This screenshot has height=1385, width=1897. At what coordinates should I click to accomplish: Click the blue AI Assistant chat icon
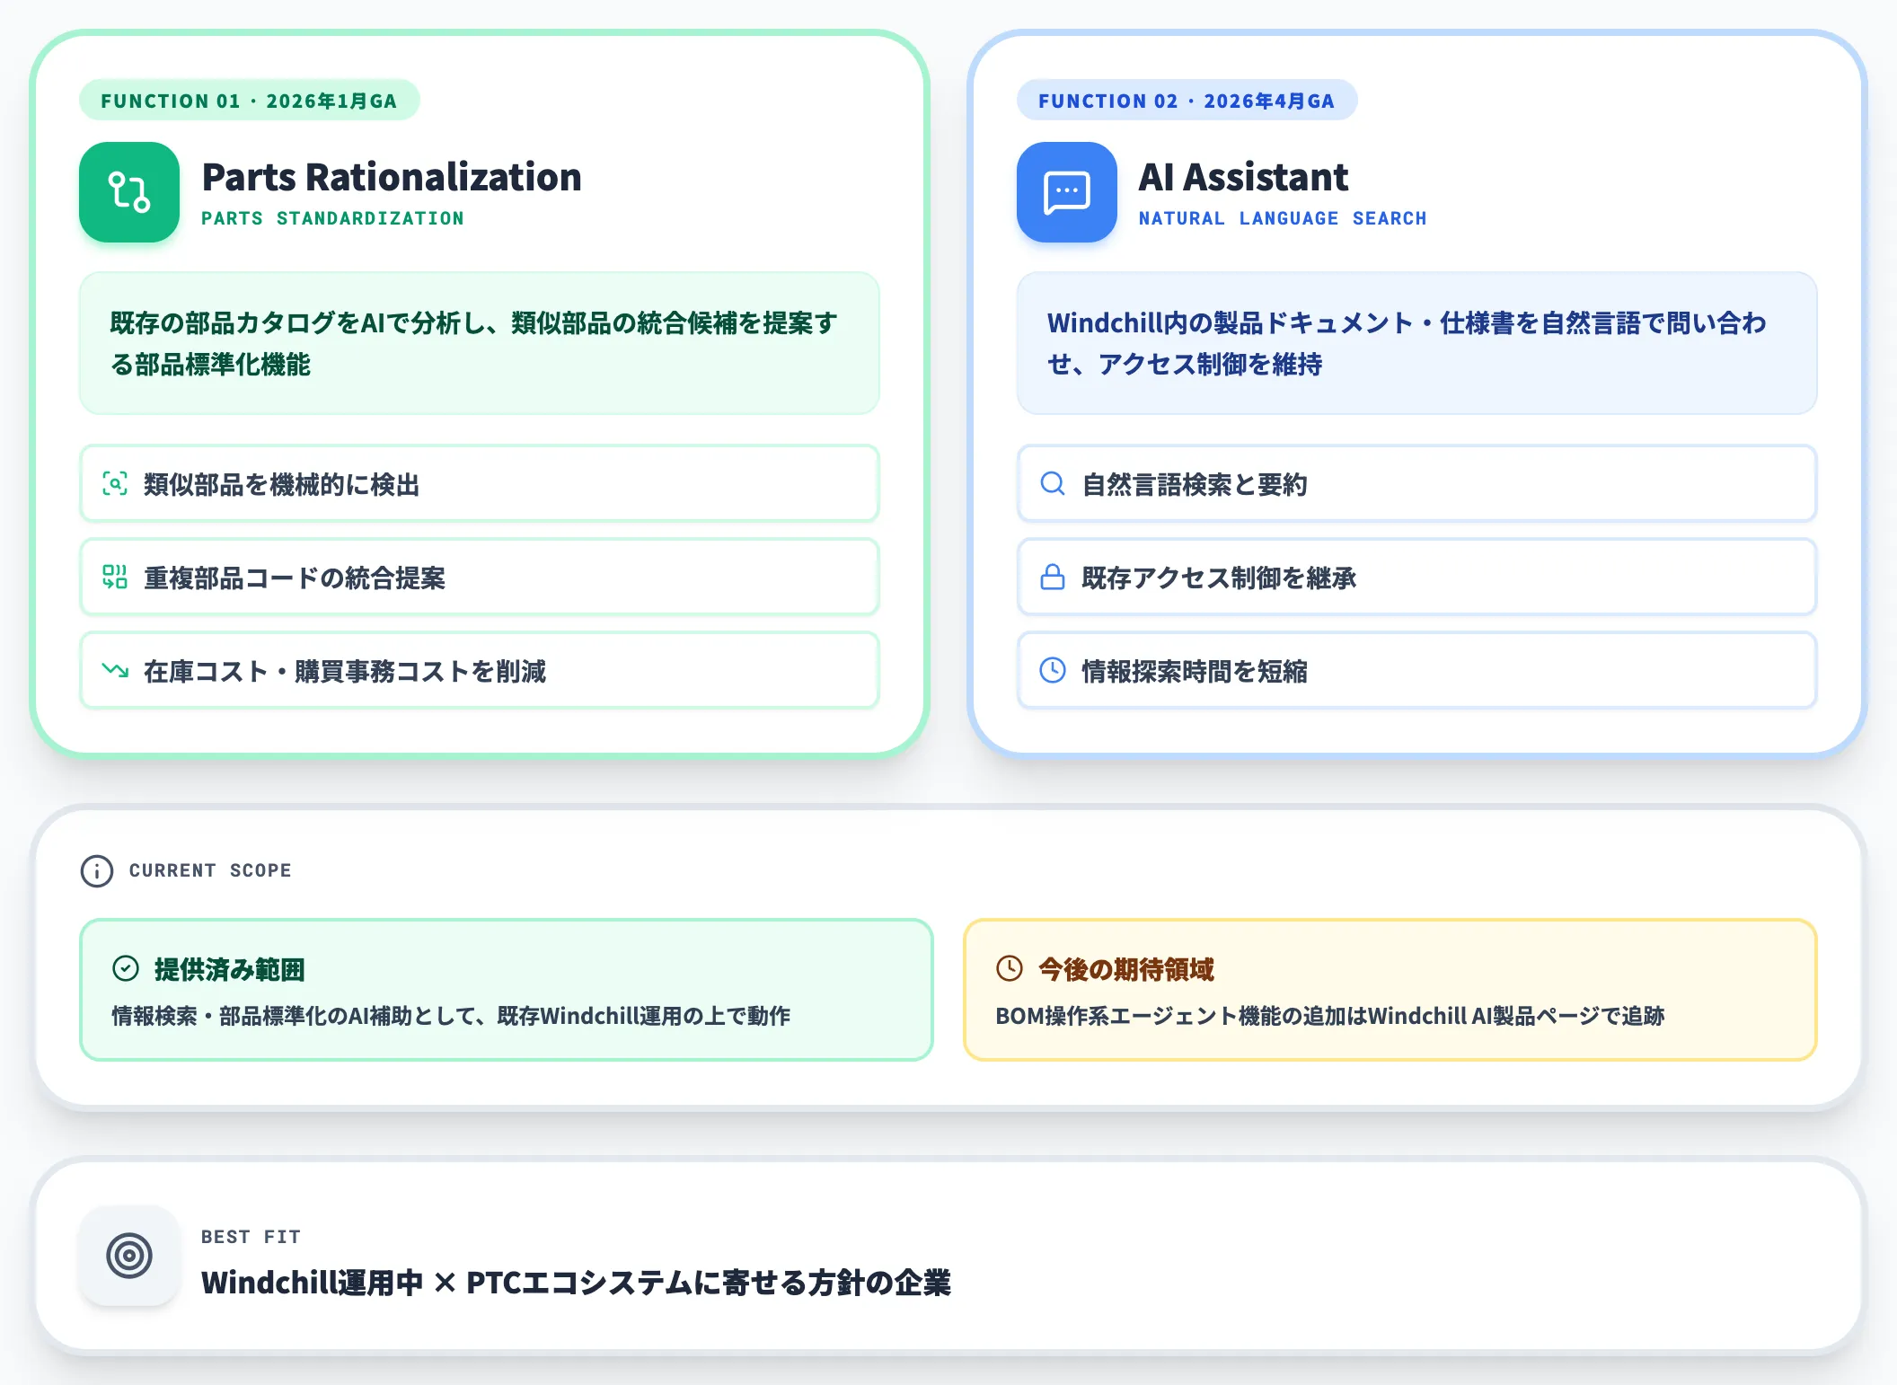tap(1067, 192)
